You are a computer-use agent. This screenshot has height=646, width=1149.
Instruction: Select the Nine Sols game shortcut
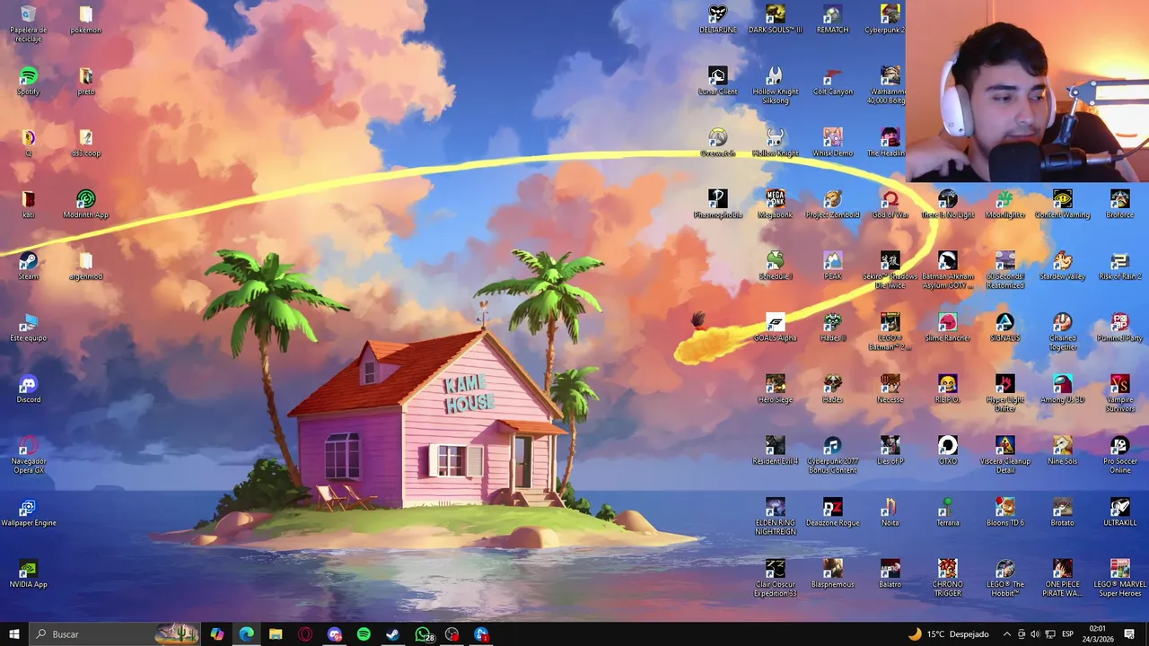coord(1062,451)
